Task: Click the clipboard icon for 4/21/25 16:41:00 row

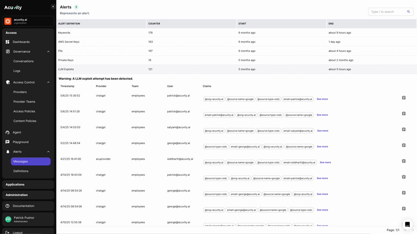Action: [x=403, y=161]
